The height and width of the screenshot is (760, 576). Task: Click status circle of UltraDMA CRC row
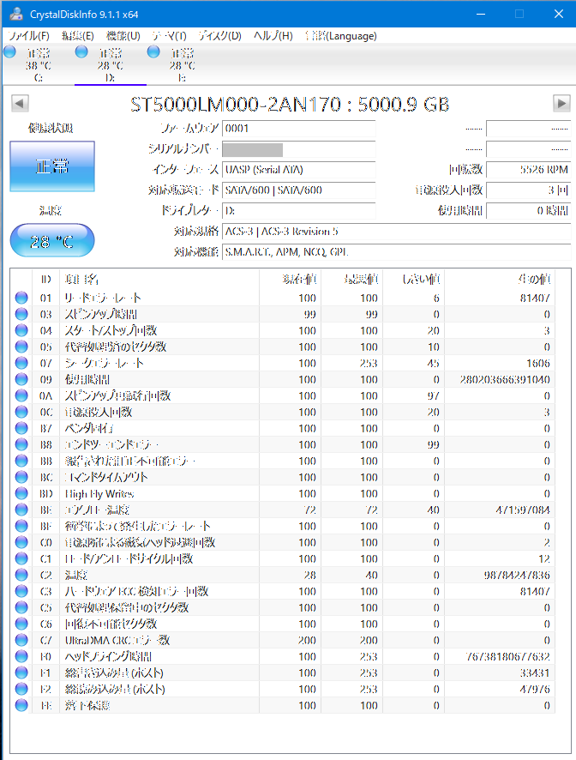21,640
